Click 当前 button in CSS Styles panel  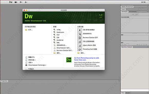[137, 14]
